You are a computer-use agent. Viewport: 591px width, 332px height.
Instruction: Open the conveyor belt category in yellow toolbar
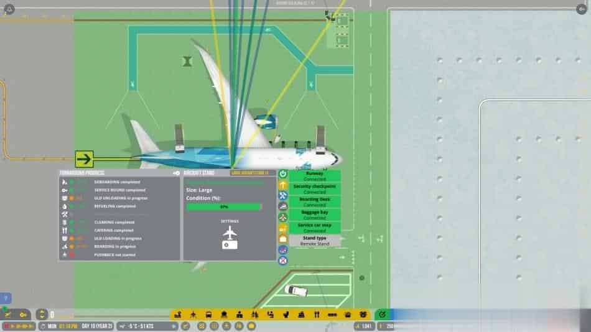pos(332,315)
